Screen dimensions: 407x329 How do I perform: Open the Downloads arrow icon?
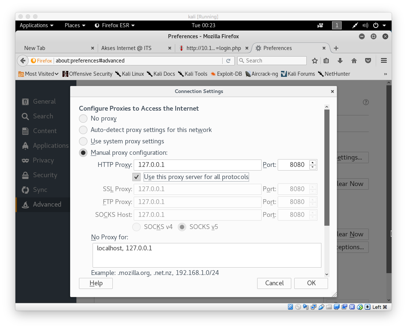[340, 61]
